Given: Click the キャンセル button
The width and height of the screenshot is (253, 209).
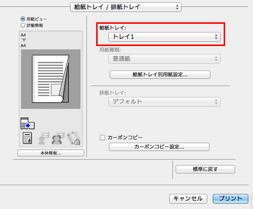Looking at the screenshot, I should [188, 198].
